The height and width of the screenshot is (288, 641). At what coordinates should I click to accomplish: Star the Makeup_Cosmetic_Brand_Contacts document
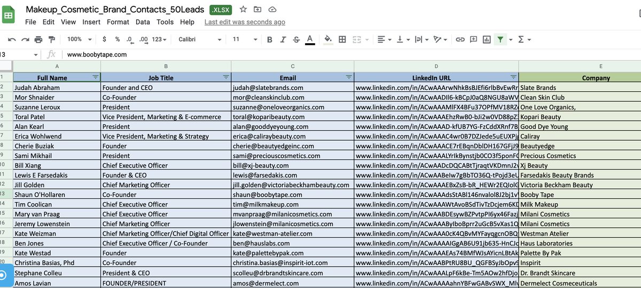point(244,10)
